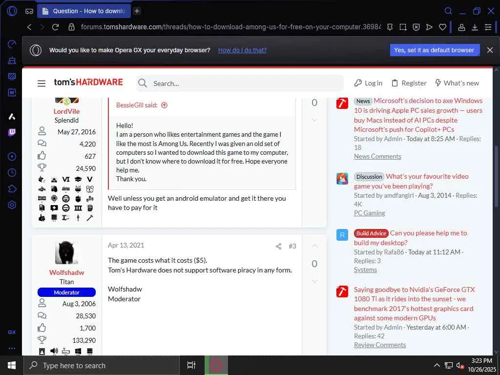Screen dimensions: 500x375
Task: Open ad blocker shield icon
Action: [x=416, y=27]
